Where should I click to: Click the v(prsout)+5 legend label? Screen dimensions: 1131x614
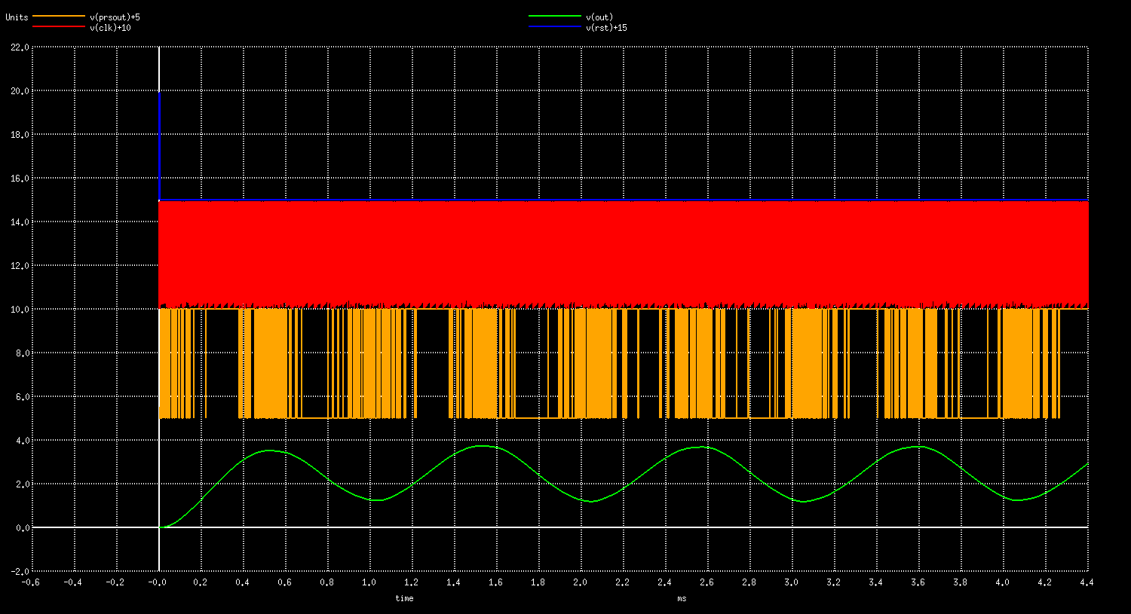115,16
